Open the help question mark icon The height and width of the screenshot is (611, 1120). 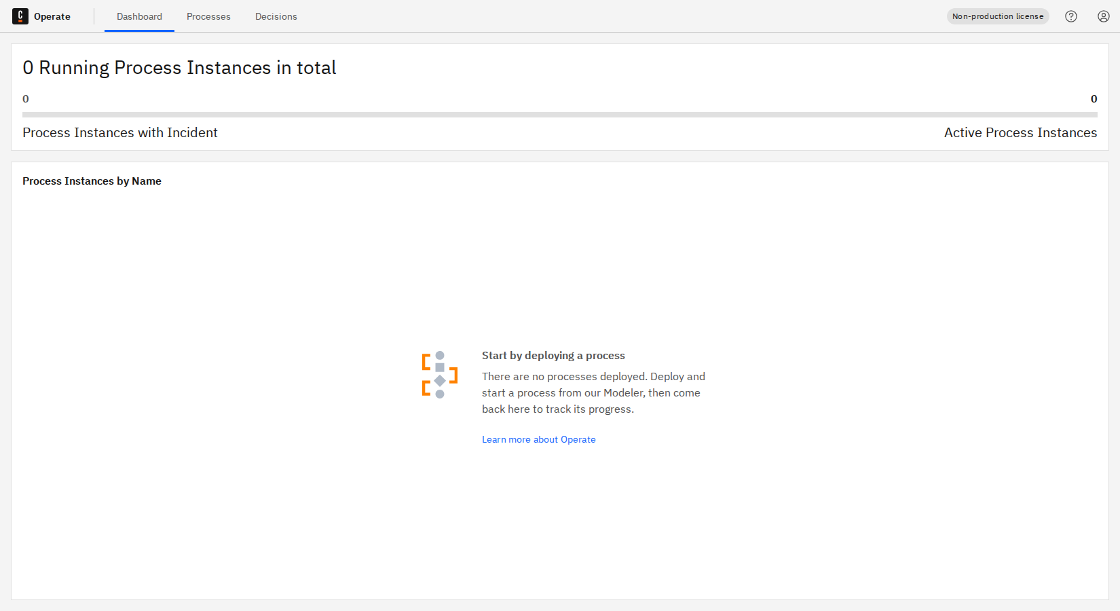(1071, 16)
